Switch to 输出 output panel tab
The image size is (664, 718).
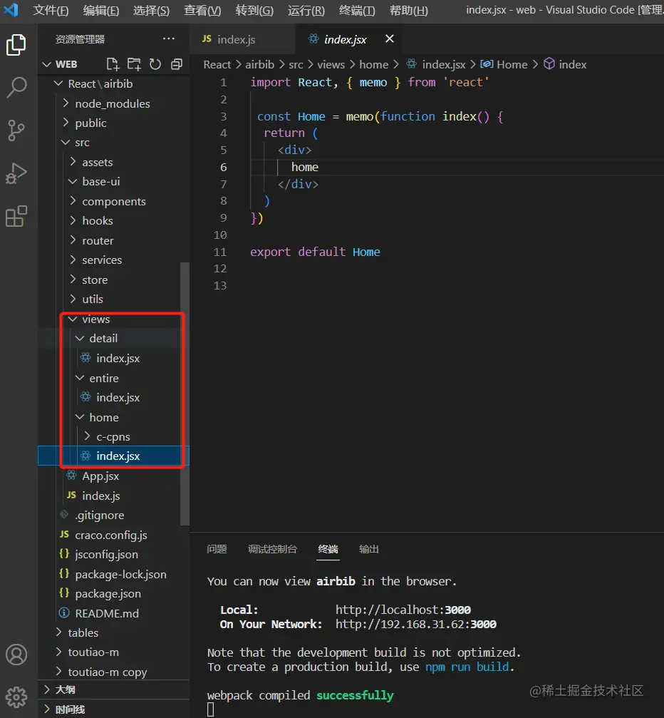(x=369, y=549)
